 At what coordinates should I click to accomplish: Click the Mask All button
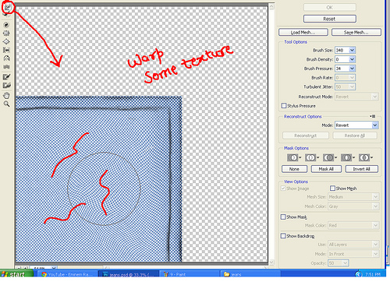(x=326, y=169)
